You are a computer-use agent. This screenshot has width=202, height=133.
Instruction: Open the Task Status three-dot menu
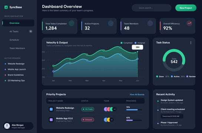point(191,43)
